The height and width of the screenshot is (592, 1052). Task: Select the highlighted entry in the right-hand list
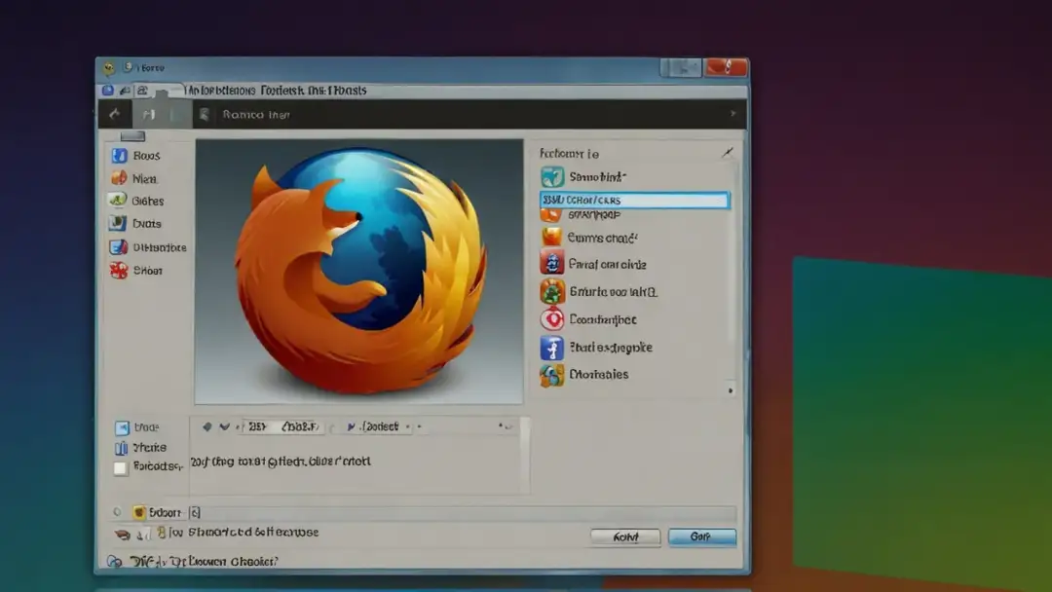pyautogui.click(x=635, y=199)
